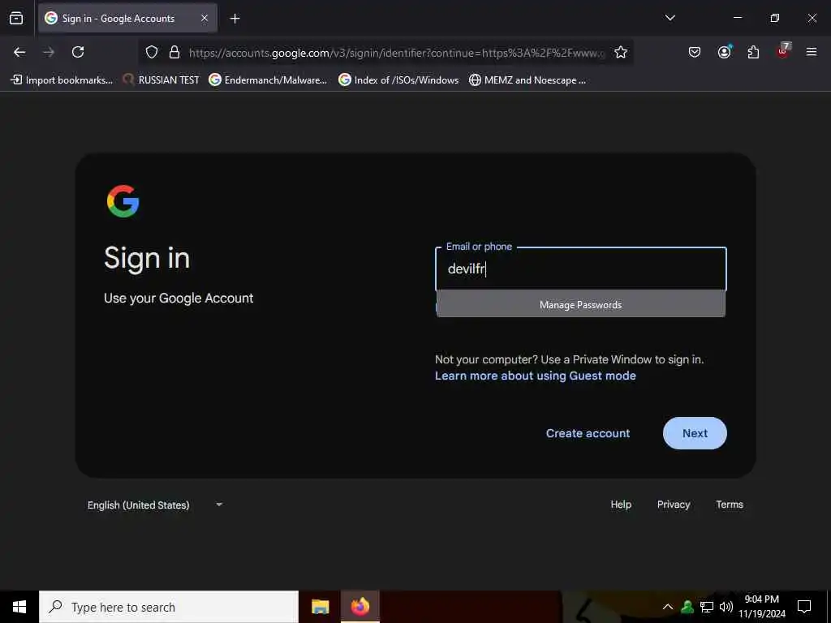This screenshot has width=831, height=623.
Task: Show hidden system tray icons
Action: point(668,607)
